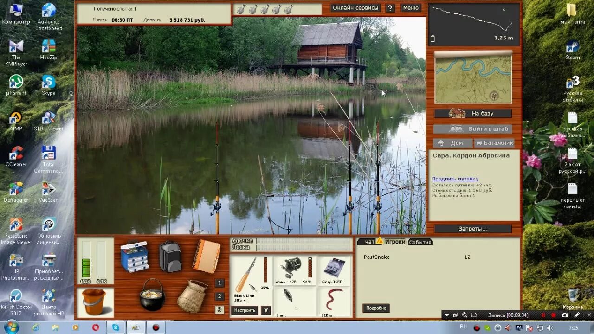
Task: Click the Дом button
Action: point(452,143)
